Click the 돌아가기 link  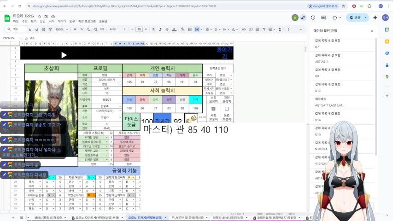coord(224,52)
